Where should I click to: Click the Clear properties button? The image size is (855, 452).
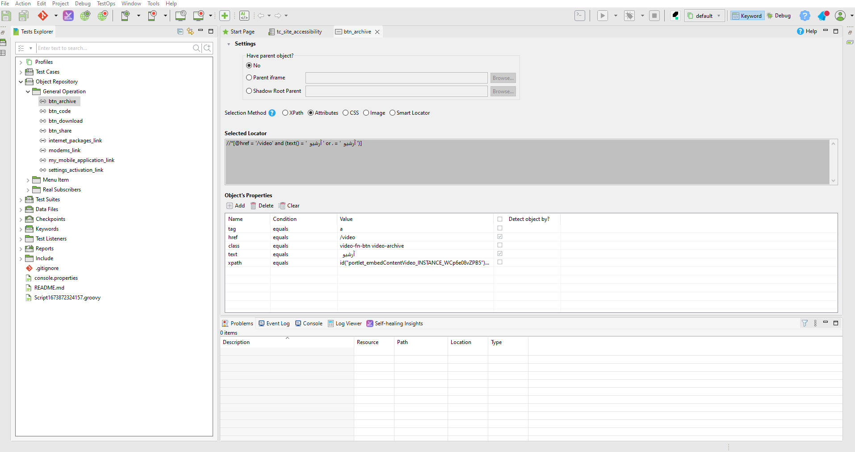pyautogui.click(x=289, y=206)
